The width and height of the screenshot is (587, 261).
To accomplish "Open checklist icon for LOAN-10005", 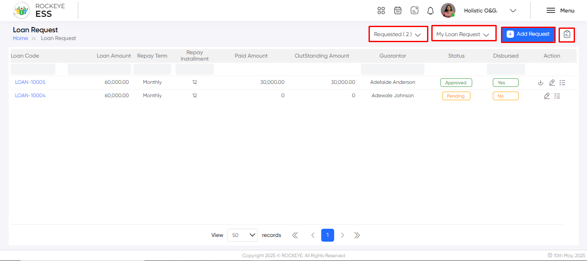I will 562,83.
